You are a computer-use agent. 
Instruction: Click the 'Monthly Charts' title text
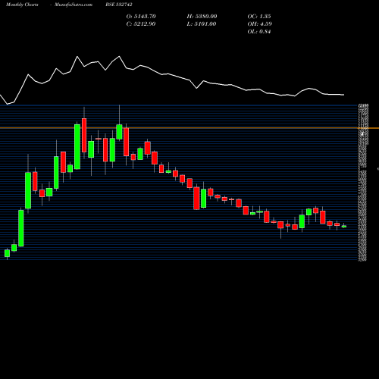coord(22,5)
